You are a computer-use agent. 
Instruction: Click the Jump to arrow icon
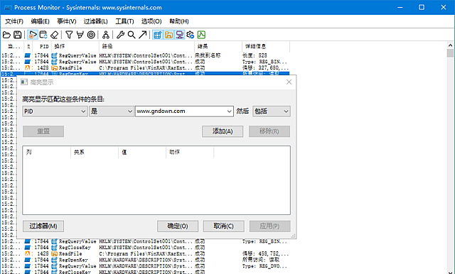[142, 35]
